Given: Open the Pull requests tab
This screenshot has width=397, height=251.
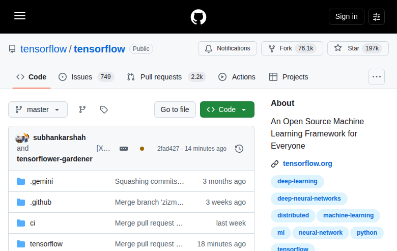Looking at the screenshot, I should pos(166,77).
